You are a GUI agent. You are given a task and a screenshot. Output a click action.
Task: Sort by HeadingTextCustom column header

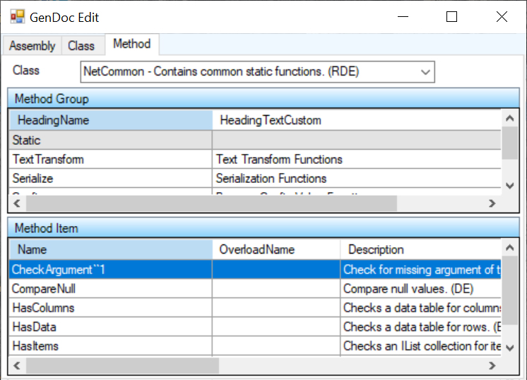click(x=357, y=120)
